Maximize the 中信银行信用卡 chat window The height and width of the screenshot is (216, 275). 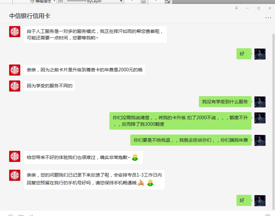[x=259, y=8]
